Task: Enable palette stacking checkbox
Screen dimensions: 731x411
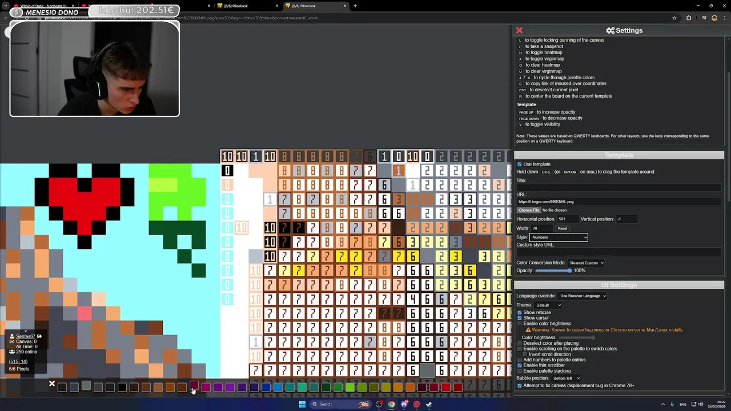Action: (520, 371)
